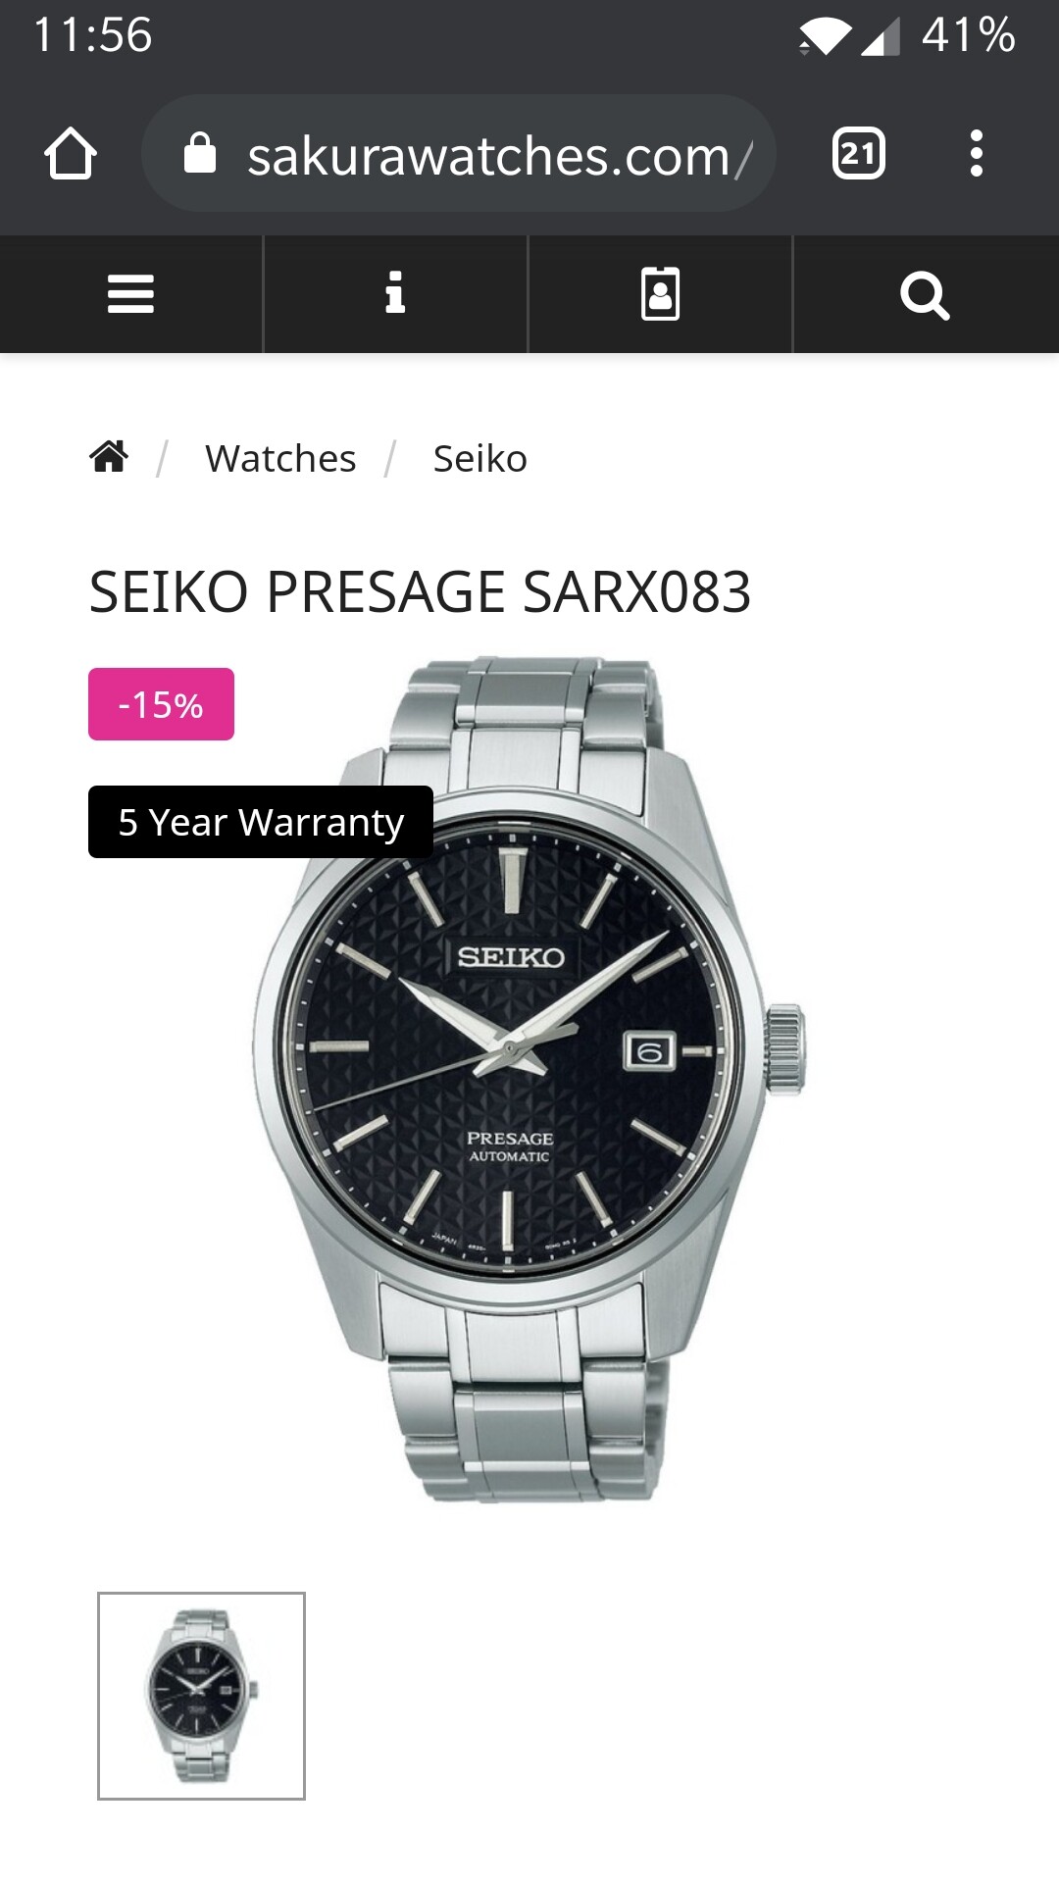1059x1883 pixels.
Task: Tap the 41% battery indicator
Action: pyautogui.click(x=968, y=35)
